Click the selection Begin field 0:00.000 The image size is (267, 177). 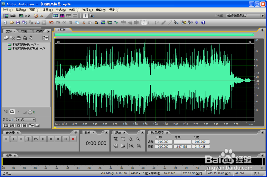[164, 142]
